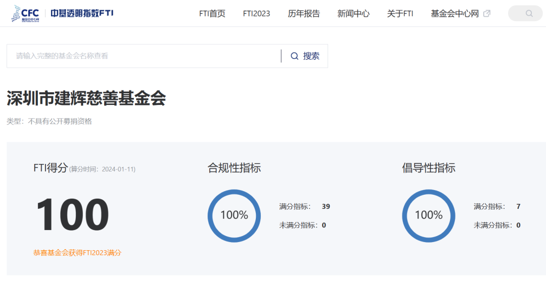
Task: Click the 合规性指标 heading
Action: 234,168
